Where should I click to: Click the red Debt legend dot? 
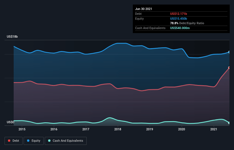(10, 141)
